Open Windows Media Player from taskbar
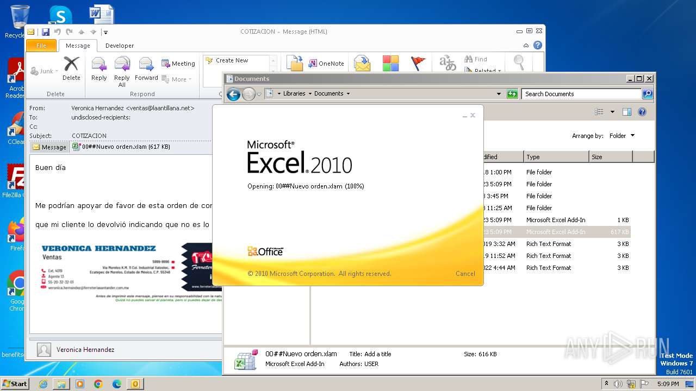The width and height of the screenshot is (696, 391). [x=80, y=384]
